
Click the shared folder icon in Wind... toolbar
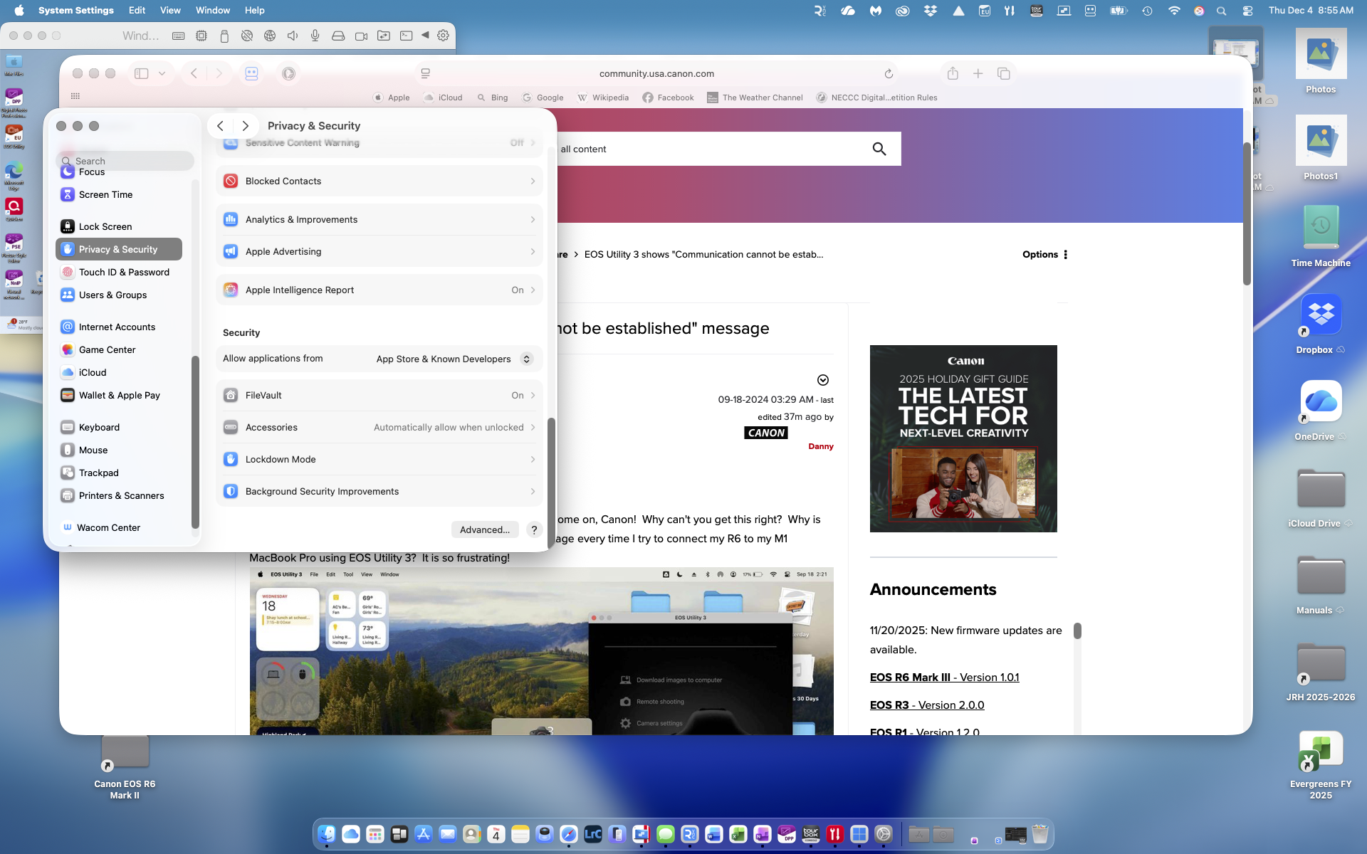(384, 36)
